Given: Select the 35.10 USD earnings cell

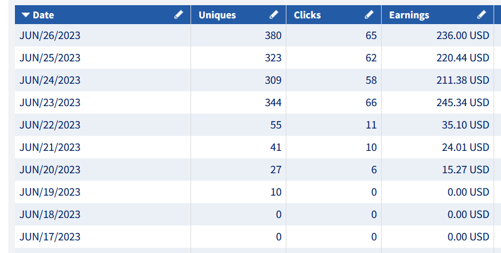Looking at the screenshot, I should [466, 125].
